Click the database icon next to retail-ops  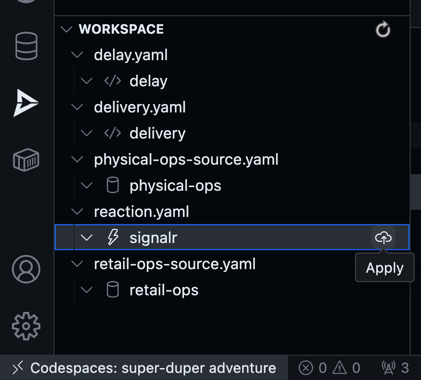point(113,289)
